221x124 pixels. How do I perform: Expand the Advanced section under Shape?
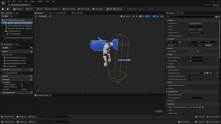(167, 64)
